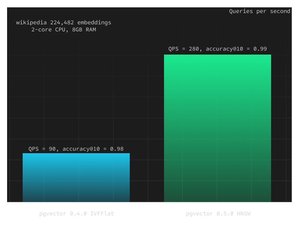The image size is (298, 225).
Task: Click the blue IVFFlat bar
Action: [x=76, y=178]
